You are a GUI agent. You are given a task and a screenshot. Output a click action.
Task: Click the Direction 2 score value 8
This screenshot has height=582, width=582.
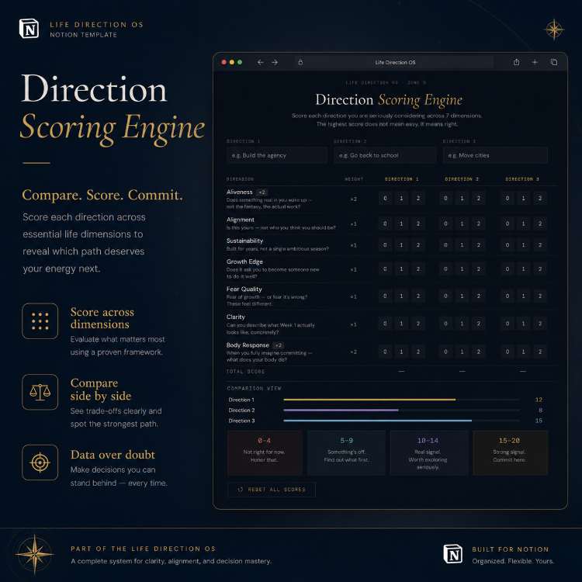coord(540,411)
